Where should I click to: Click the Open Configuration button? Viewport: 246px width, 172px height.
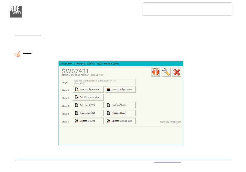click(x=120, y=89)
